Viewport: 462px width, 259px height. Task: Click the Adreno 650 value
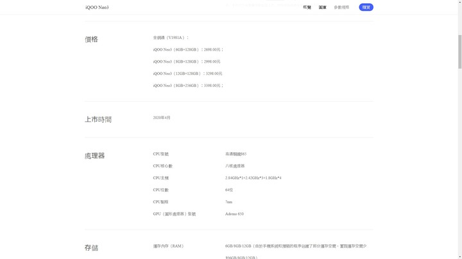coord(234,214)
